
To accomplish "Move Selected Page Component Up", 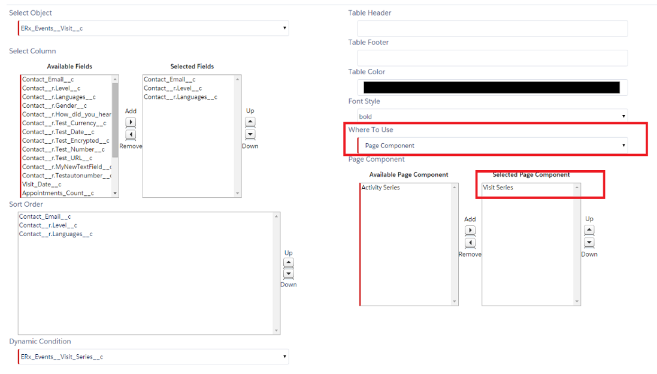I will pyautogui.click(x=589, y=230).
